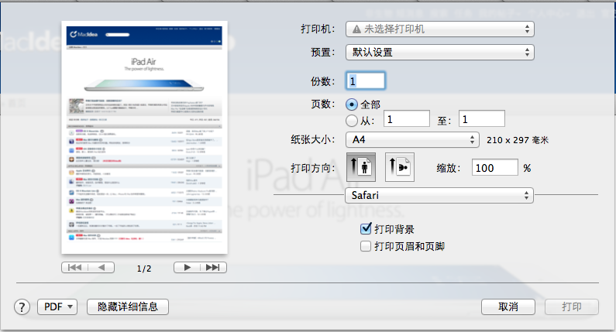The width and height of the screenshot is (616, 332).
Task: Open the help question mark button
Action: [x=22, y=307]
